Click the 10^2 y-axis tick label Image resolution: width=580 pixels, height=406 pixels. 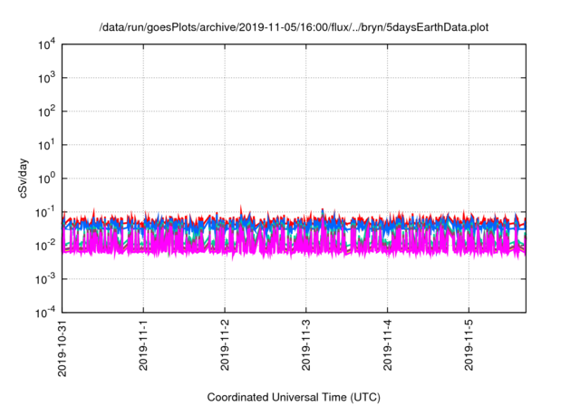[x=47, y=111]
